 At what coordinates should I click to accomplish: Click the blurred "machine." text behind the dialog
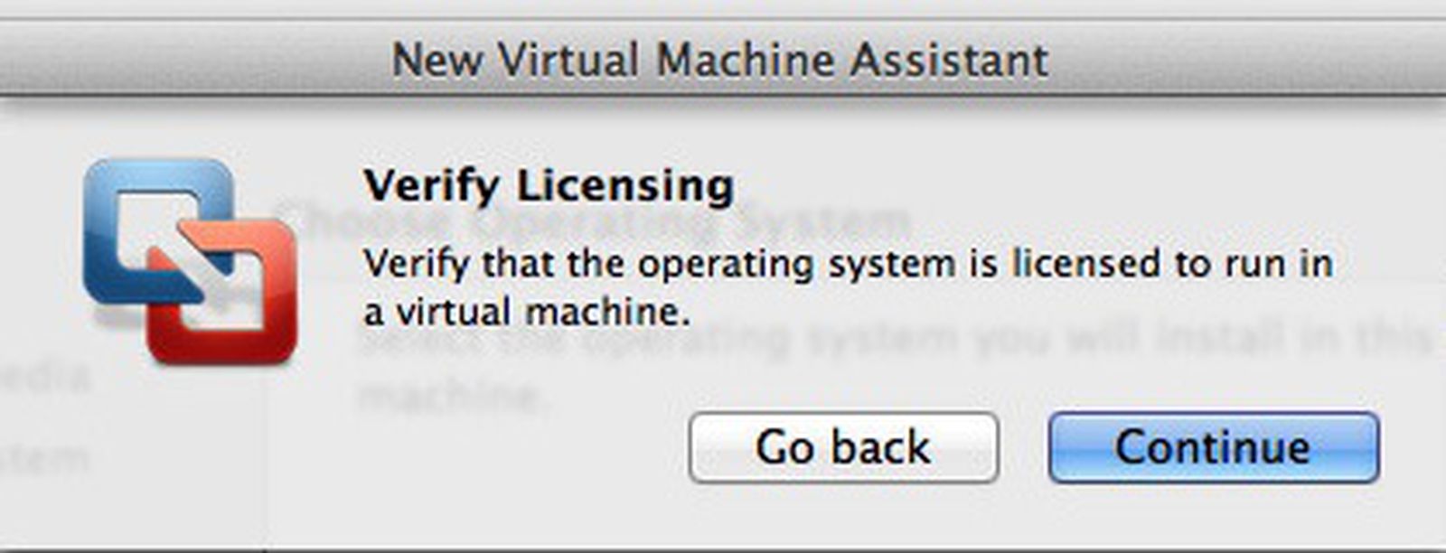click(452, 396)
